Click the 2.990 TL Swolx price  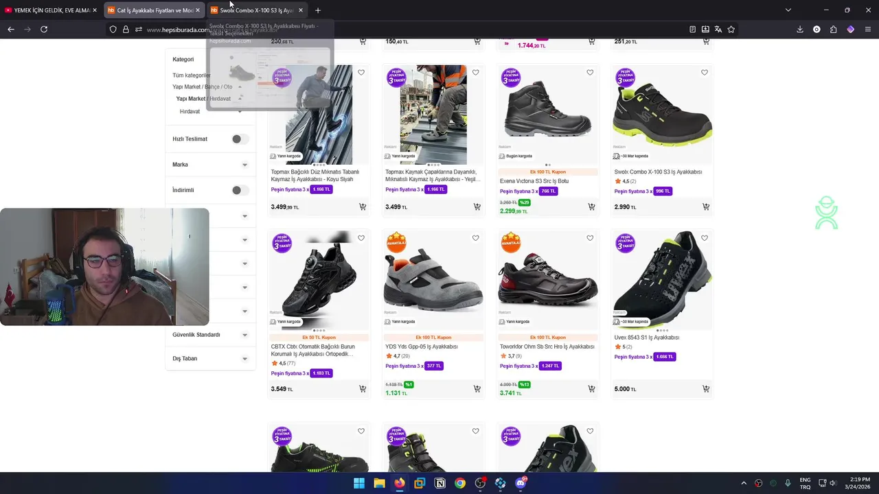625,207
